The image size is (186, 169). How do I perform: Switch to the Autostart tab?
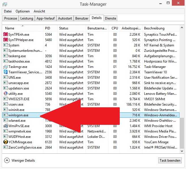click(x=65, y=18)
